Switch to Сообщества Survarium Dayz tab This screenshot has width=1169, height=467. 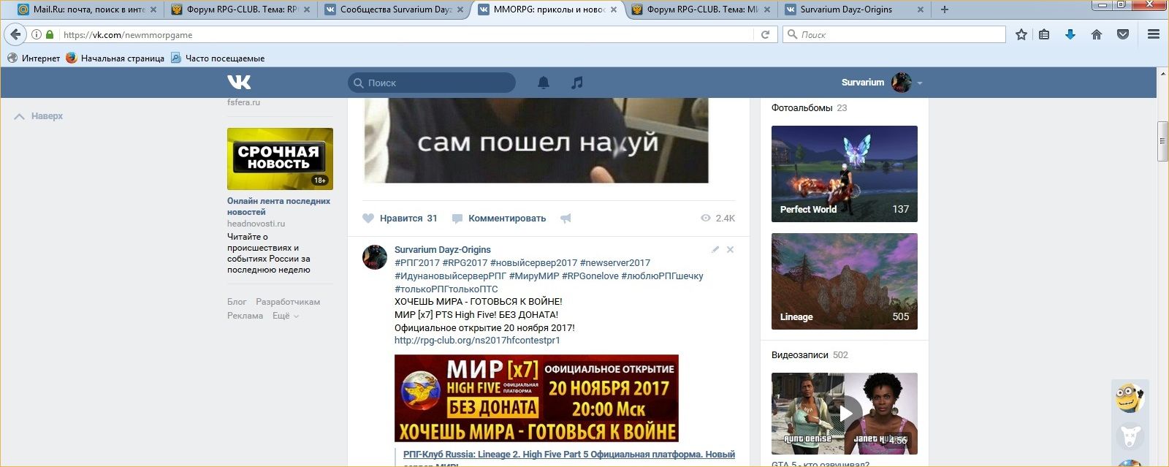coord(394,10)
